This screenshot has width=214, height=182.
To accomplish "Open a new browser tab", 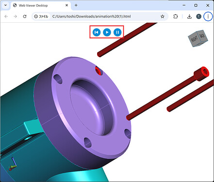I will tap(76, 5).
